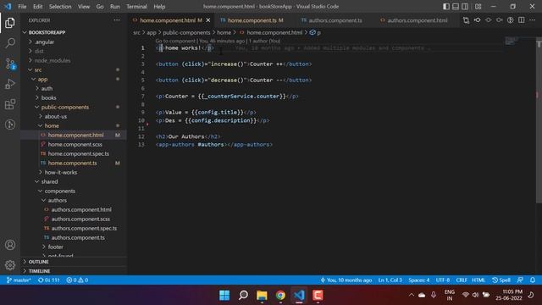Expand the footer folder
Image resolution: width=542 pixels, height=305 pixels.
55,247
